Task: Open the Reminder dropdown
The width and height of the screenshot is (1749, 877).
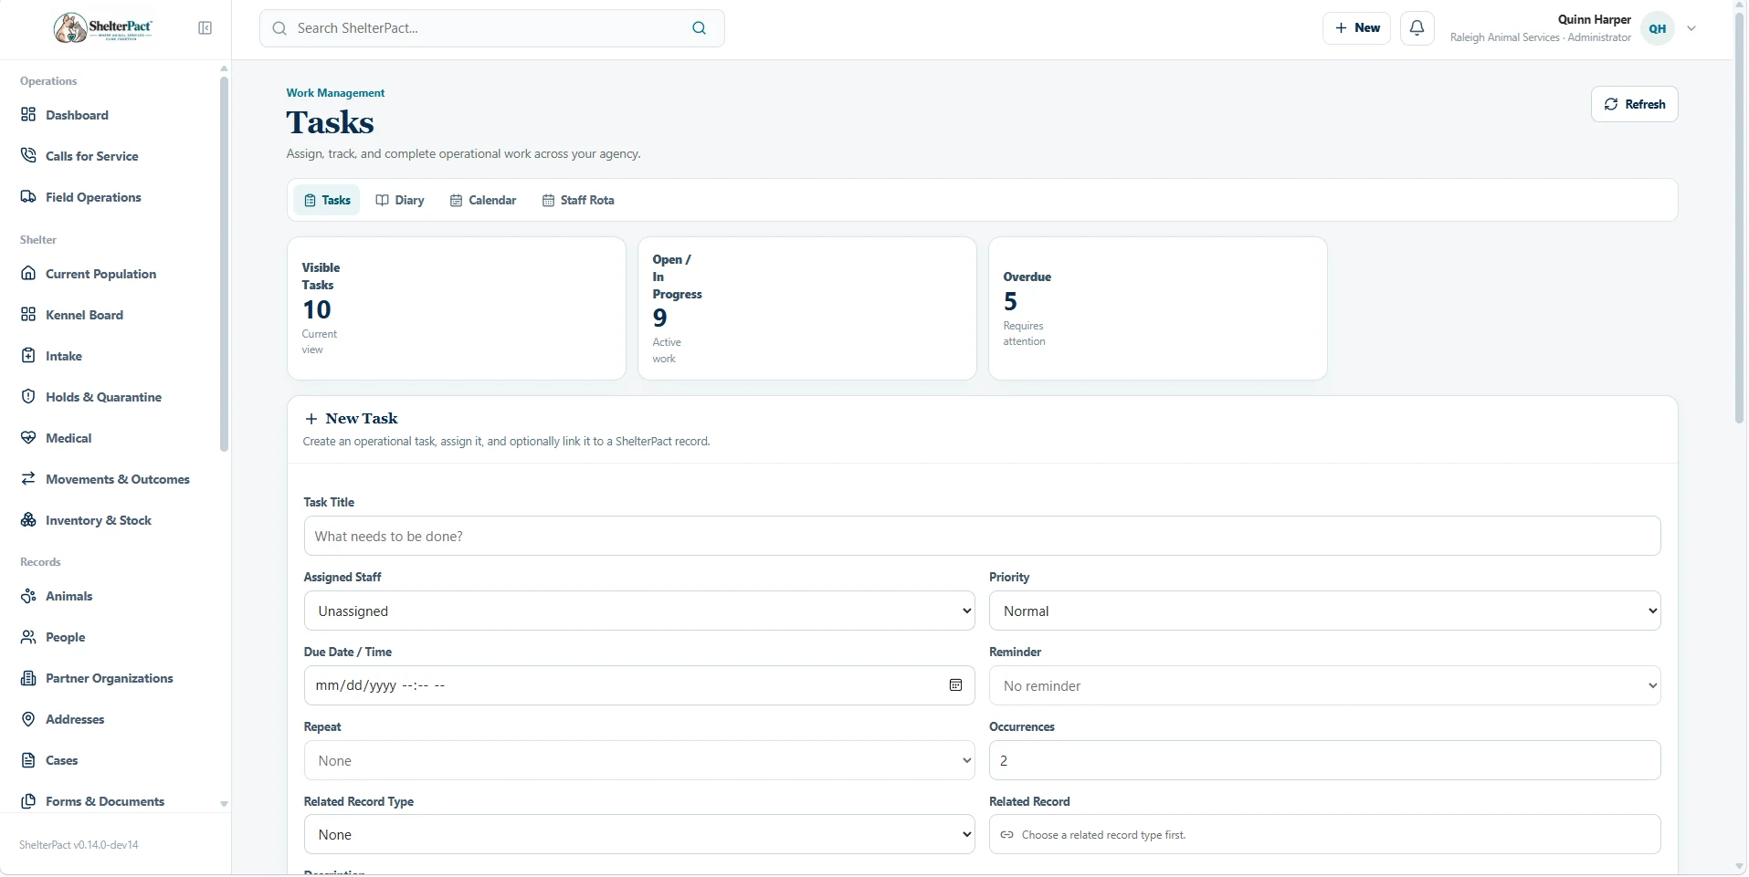Action: pyautogui.click(x=1324, y=685)
